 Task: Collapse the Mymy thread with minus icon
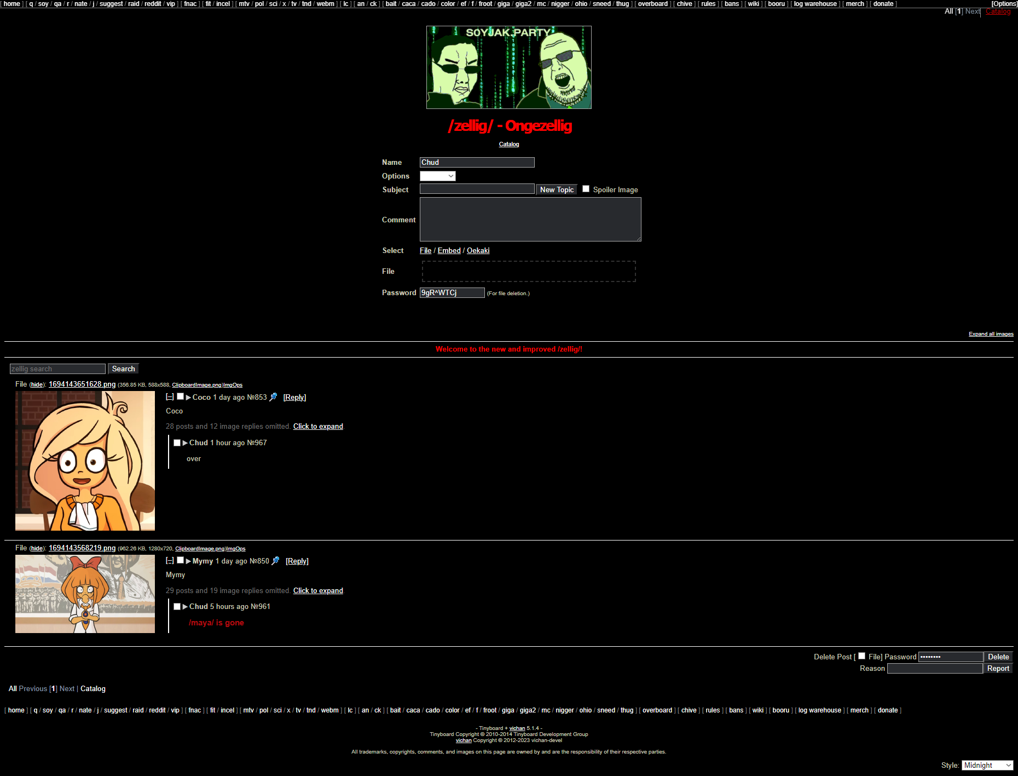pos(170,561)
